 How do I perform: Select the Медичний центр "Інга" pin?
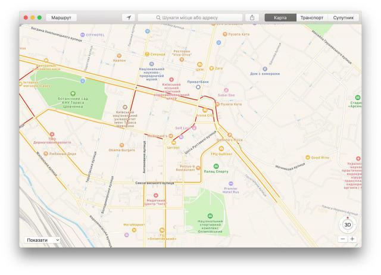tap(157, 195)
